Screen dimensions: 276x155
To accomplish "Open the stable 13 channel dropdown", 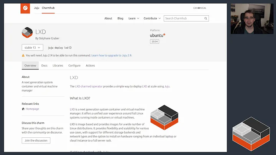I will 32,48.
